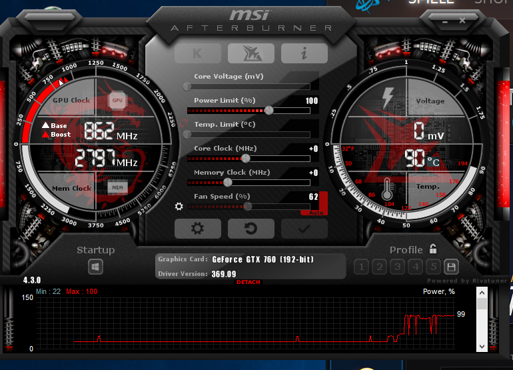
Task: Minimize the Afterburner window
Action: 445,21
